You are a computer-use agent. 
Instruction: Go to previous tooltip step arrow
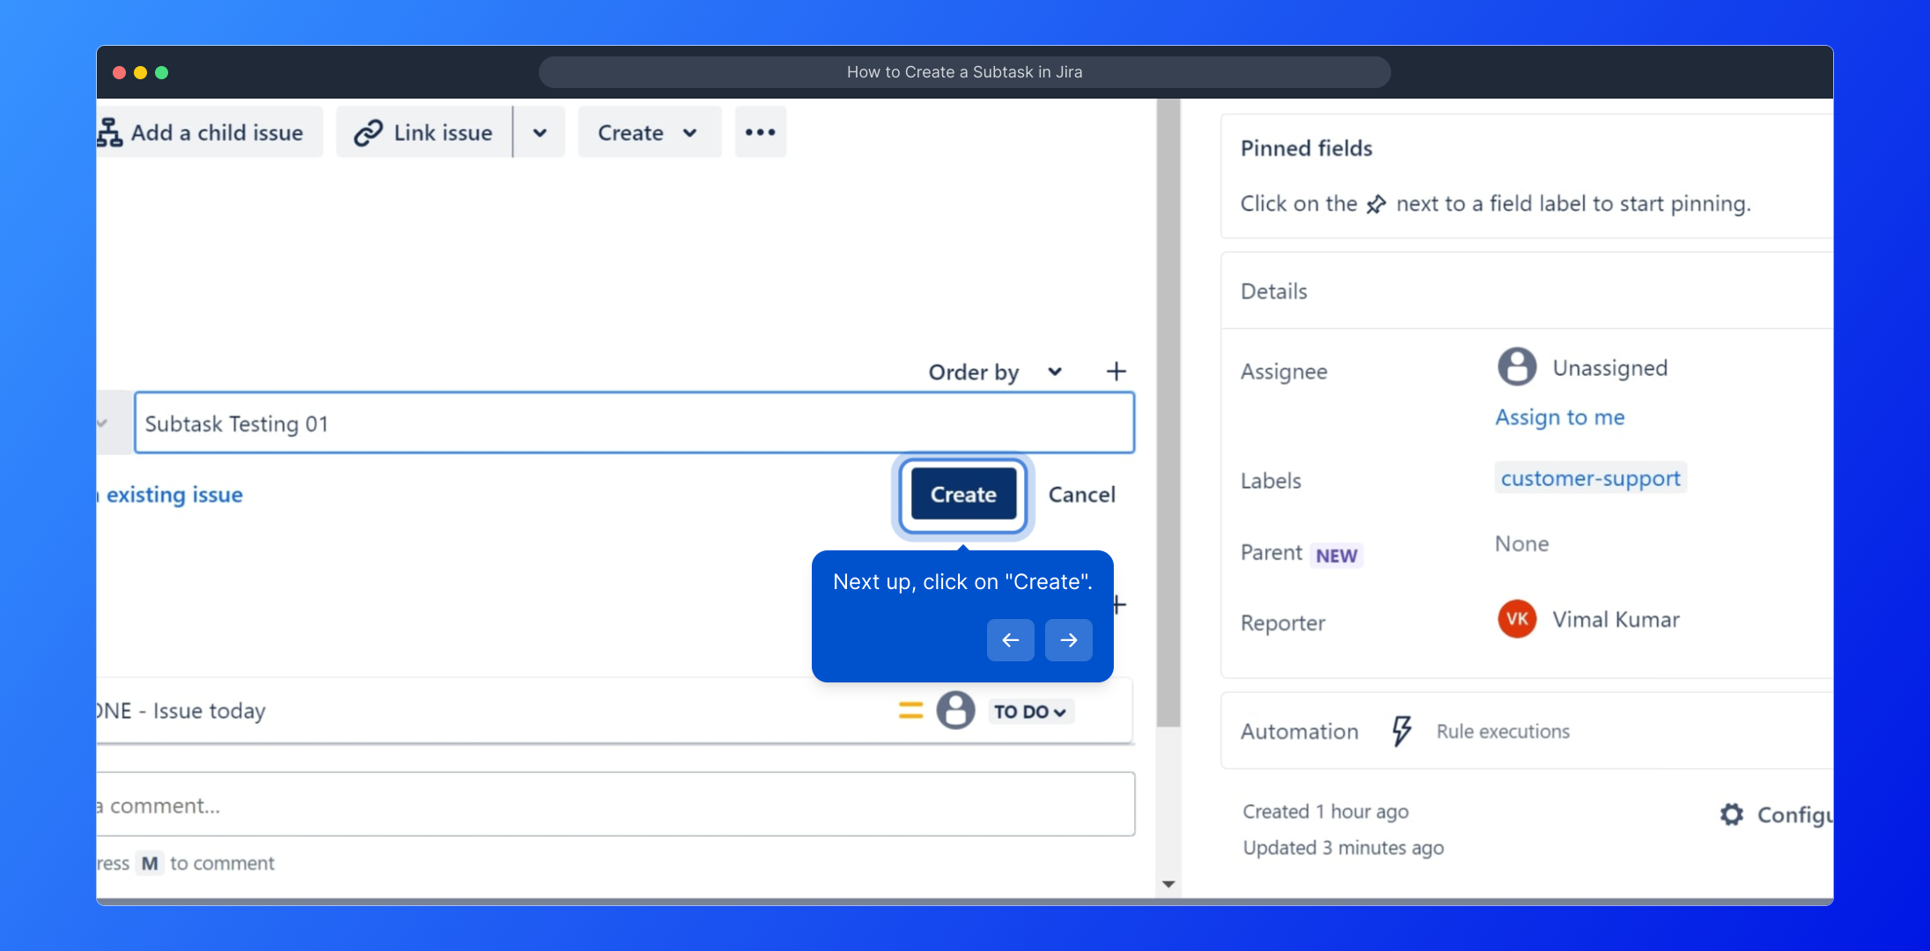tap(1010, 640)
